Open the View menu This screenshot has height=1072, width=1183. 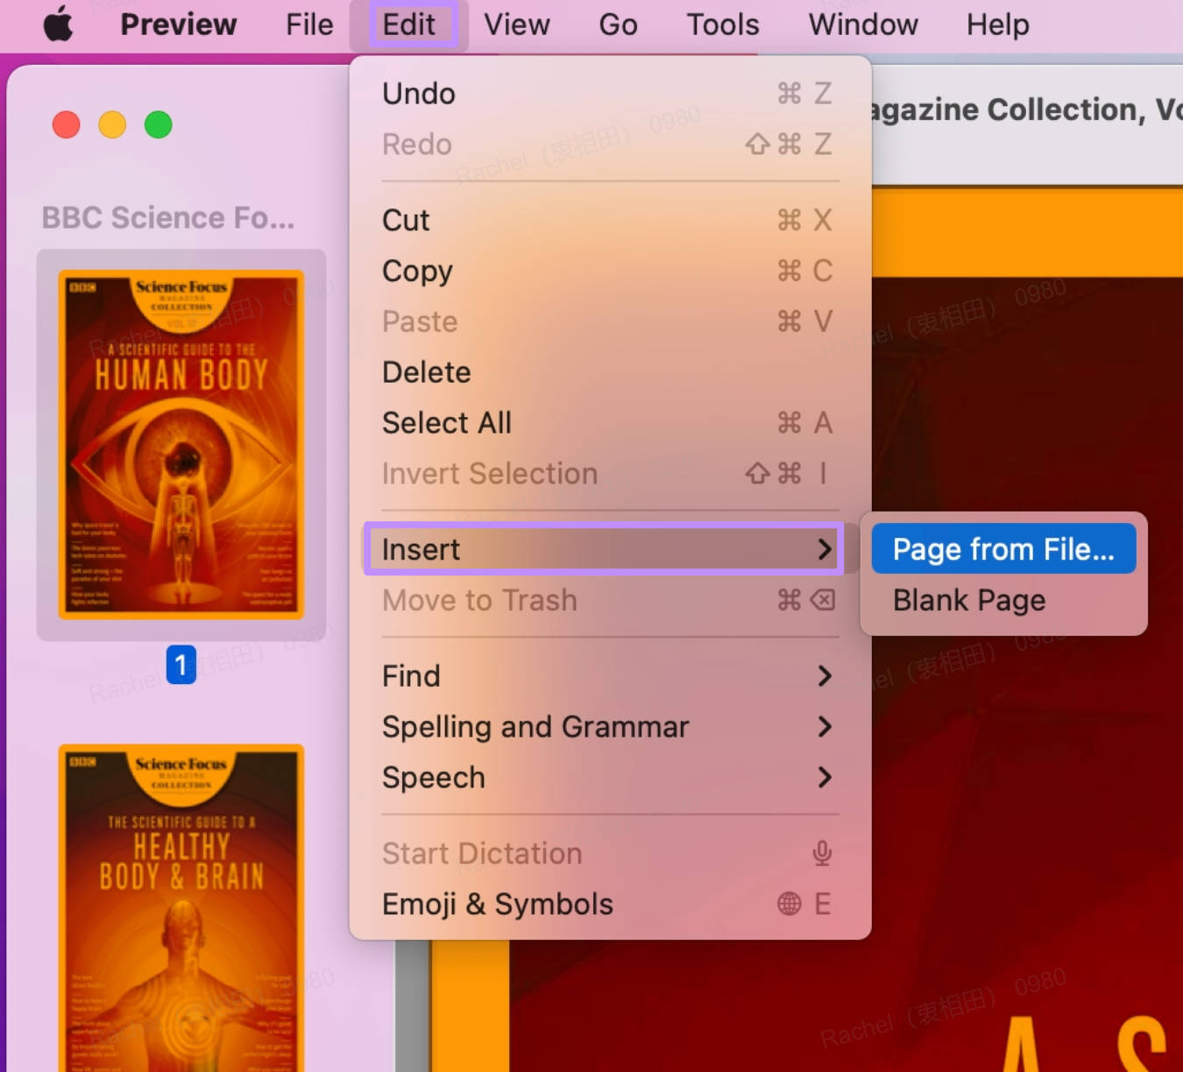point(515,24)
